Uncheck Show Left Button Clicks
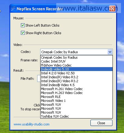Viewport: 124px width, 133px height. [x=23, y=25]
